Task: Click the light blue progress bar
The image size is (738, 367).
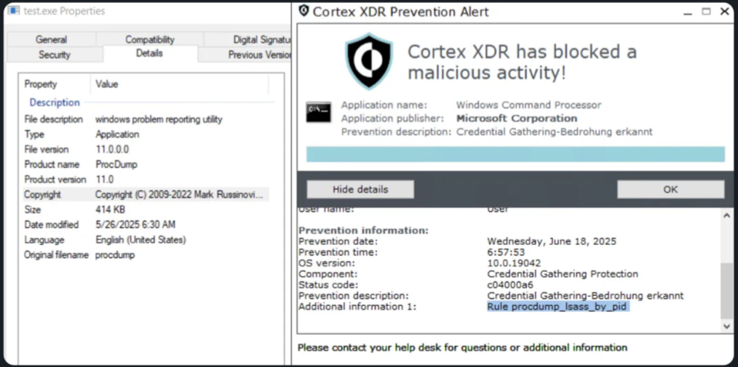Action: coord(515,154)
